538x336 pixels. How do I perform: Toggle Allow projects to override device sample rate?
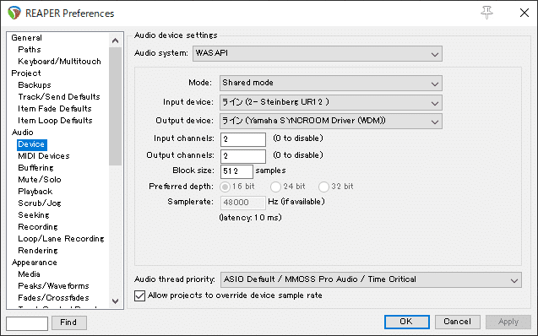(x=139, y=295)
